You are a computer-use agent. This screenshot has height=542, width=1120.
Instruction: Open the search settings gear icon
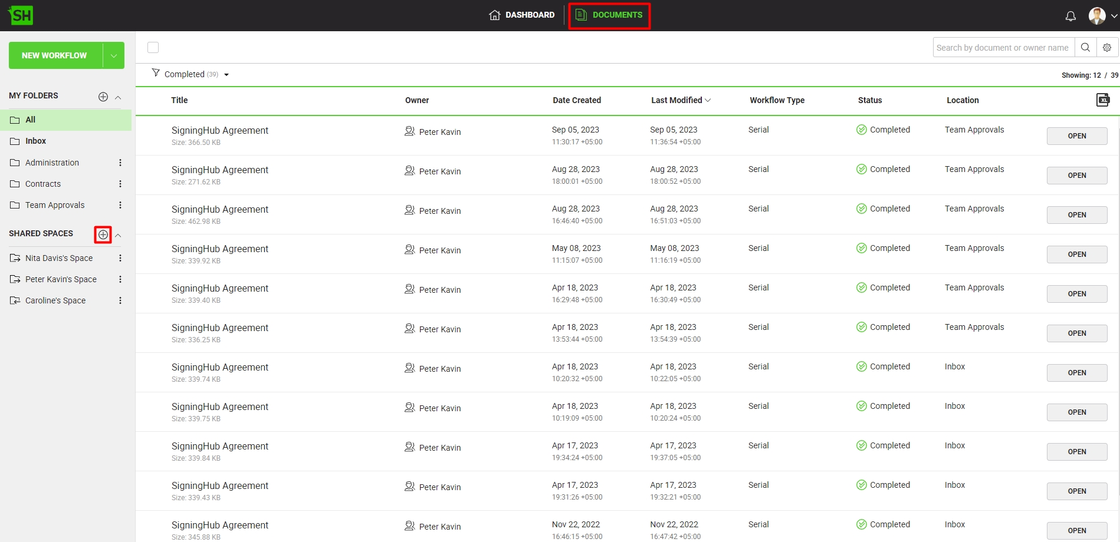click(1107, 48)
